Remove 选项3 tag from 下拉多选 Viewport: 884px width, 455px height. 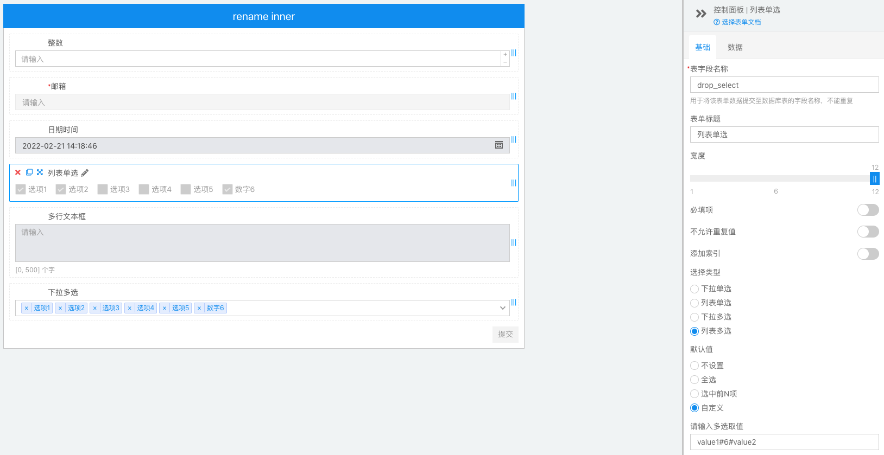pyautogui.click(x=95, y=308)
